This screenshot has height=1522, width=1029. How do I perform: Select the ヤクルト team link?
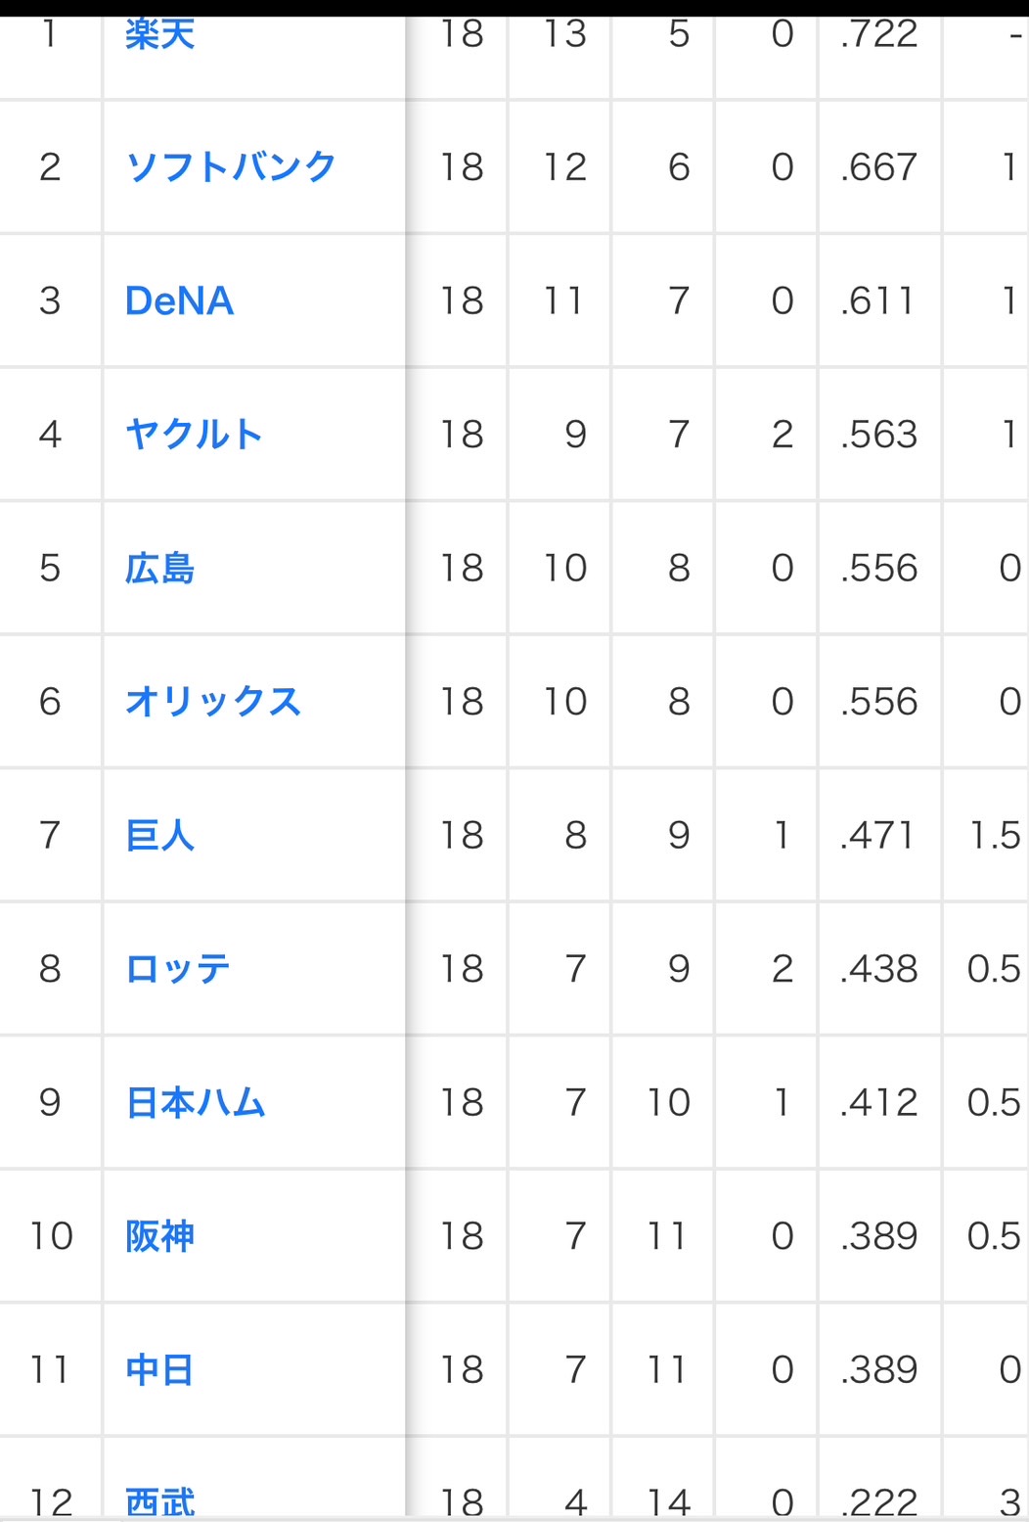click(194, 434)
